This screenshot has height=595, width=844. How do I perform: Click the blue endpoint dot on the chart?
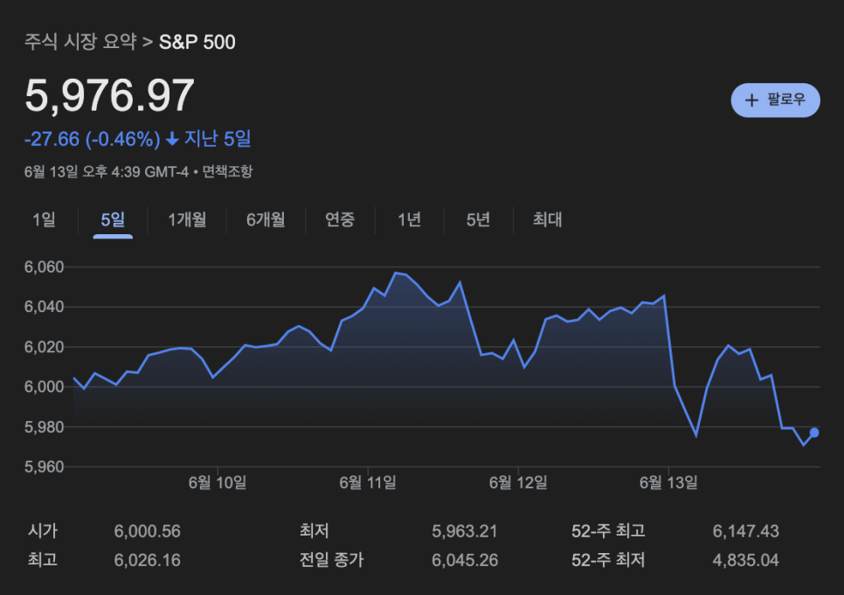[814, 432]
